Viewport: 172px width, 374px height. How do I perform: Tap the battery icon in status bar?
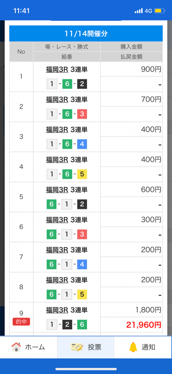click(159, 11)
